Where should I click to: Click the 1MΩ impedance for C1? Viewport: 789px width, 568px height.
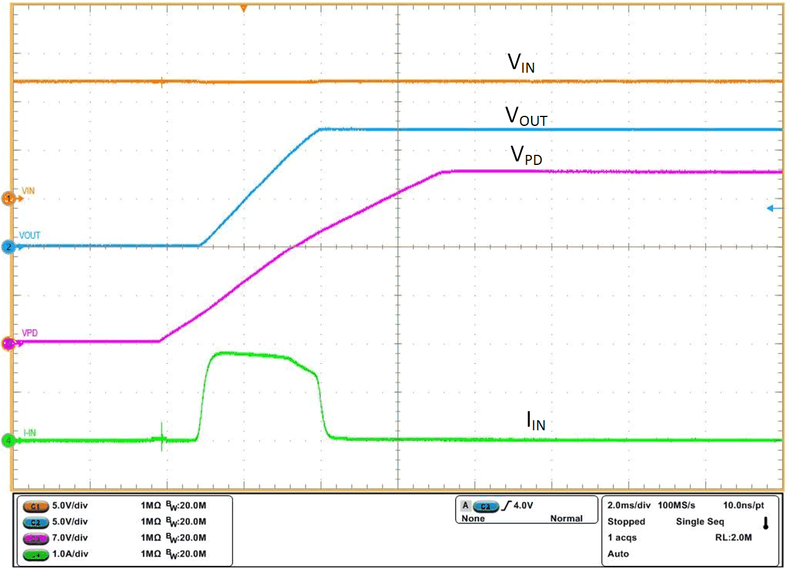(x=151, y=505)
